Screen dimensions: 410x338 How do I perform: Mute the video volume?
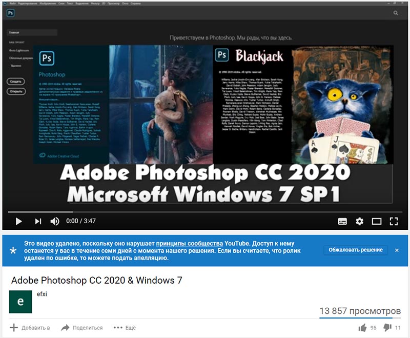tap(55, 222)
